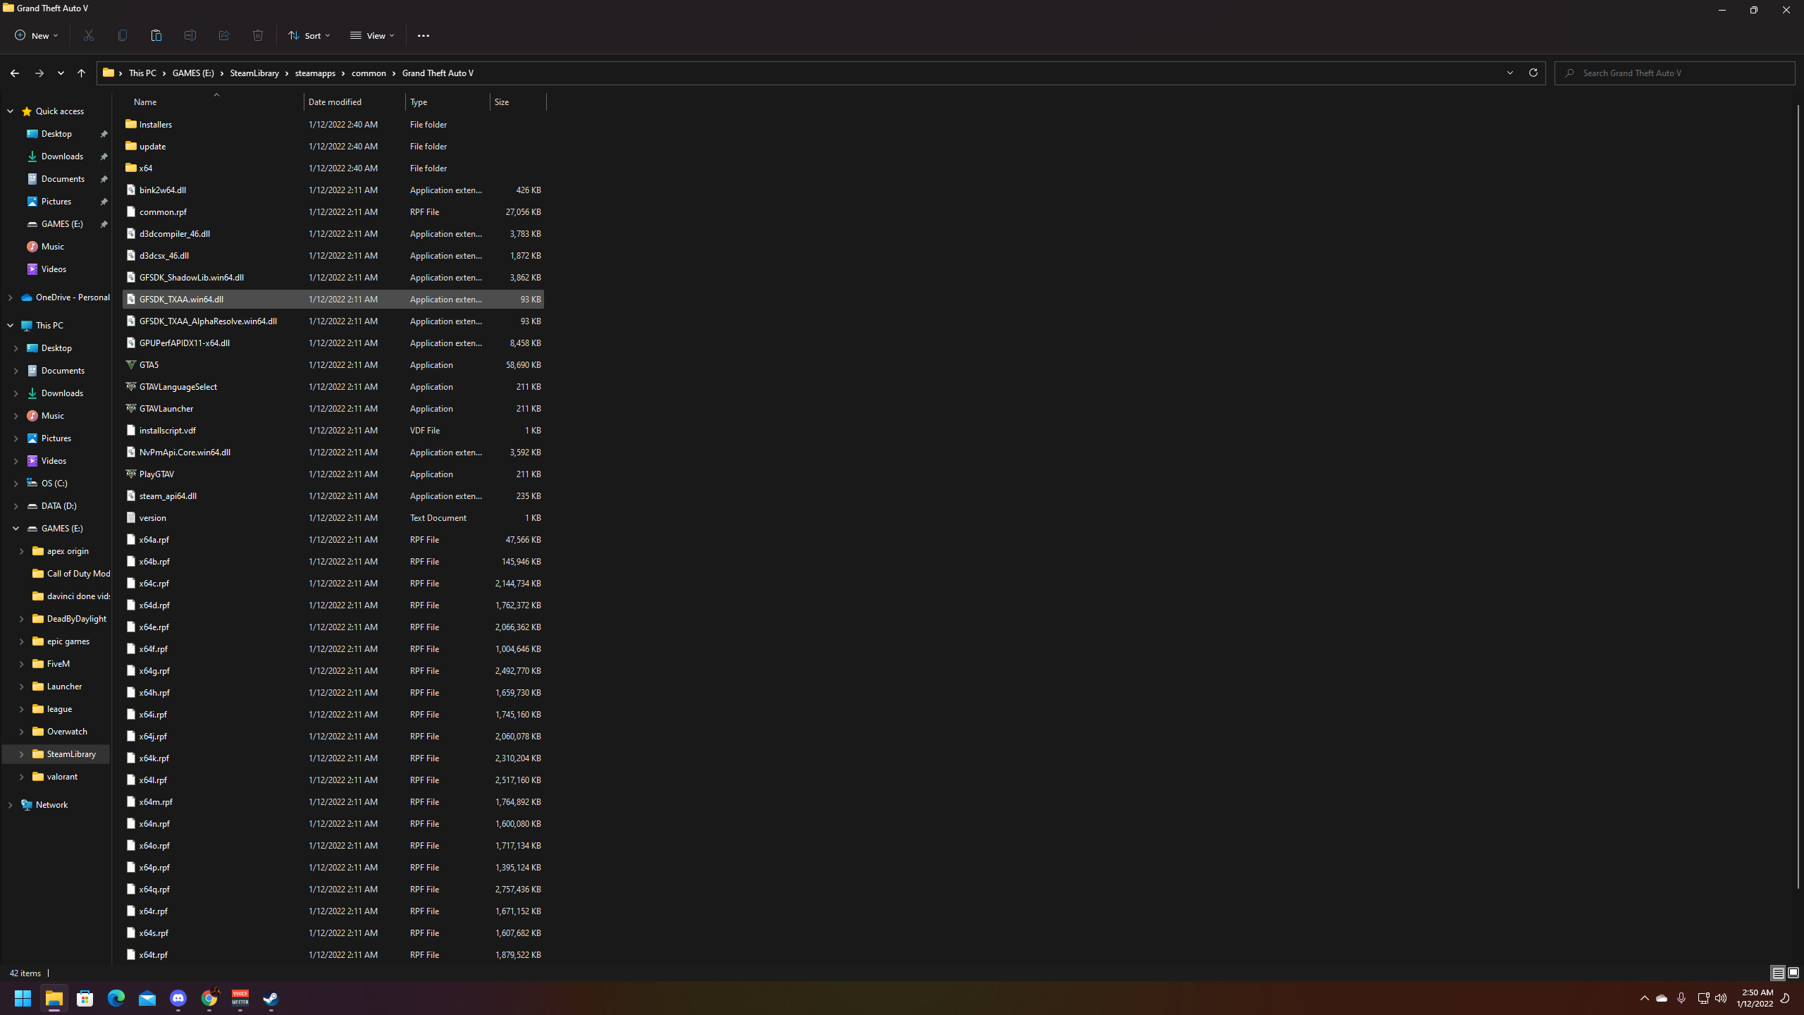Open the Sort dropdown menu
1804x1015 pixels.
click(x=309, y=35)
